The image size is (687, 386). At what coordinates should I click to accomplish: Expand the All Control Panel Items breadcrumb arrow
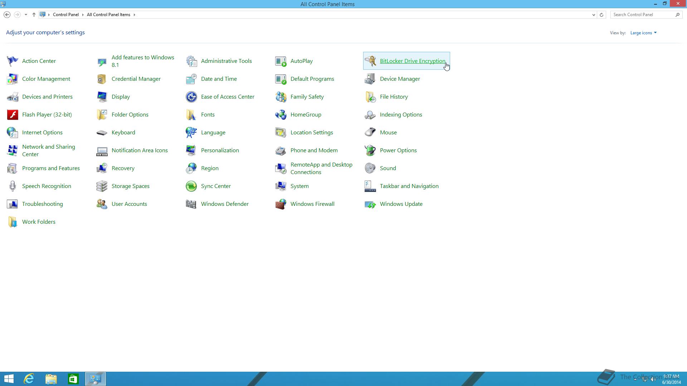click(135, 15)
